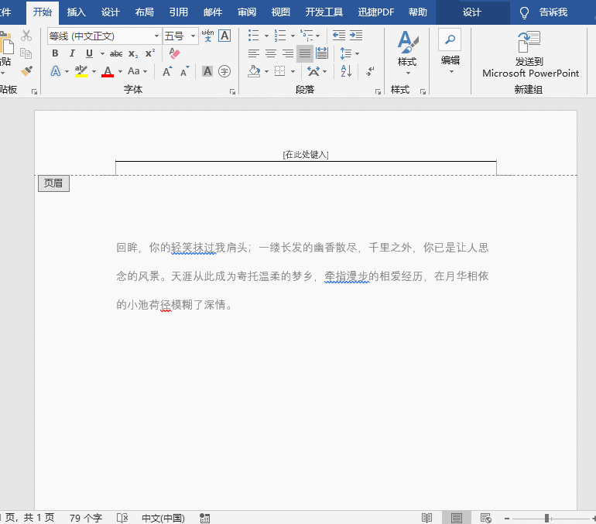Decrease font size with shrink icon
The image size is (596, 524).
coord(185,71)
